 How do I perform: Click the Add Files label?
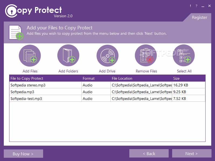coord(30,71)
